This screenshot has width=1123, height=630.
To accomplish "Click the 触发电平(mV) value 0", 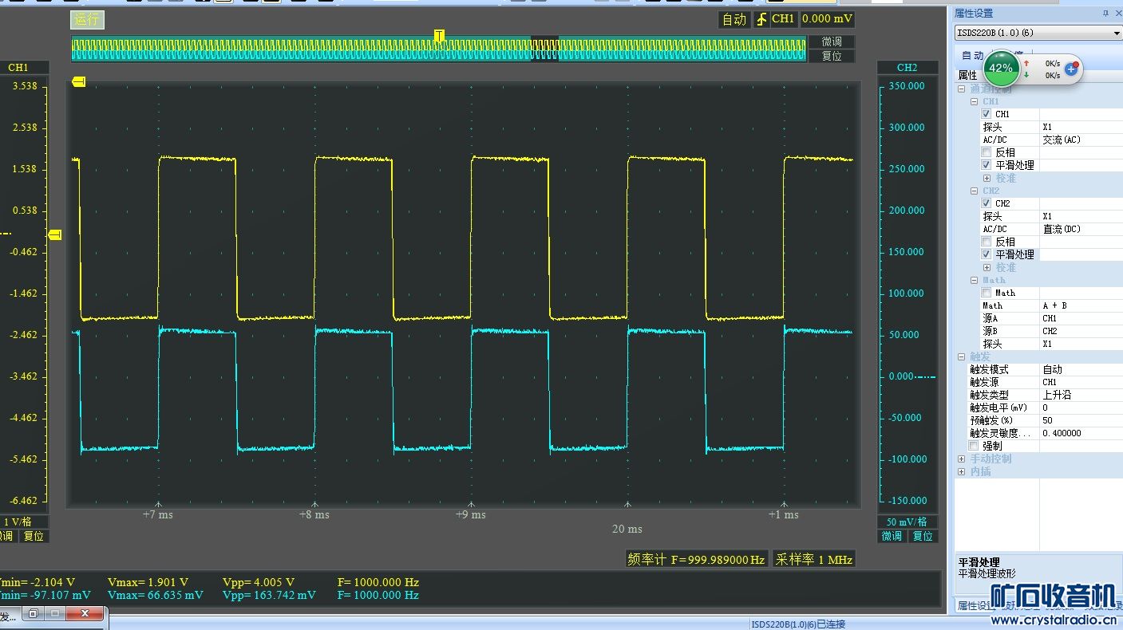I will click(1045, 408).
